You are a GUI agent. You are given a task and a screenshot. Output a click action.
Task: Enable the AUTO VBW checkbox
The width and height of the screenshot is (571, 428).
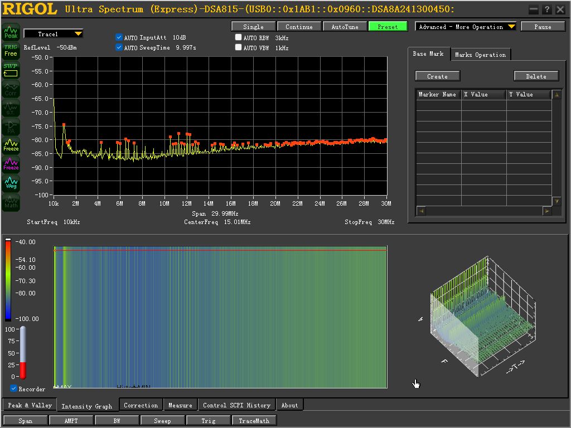pyautogui.click(x=238, y=47)
